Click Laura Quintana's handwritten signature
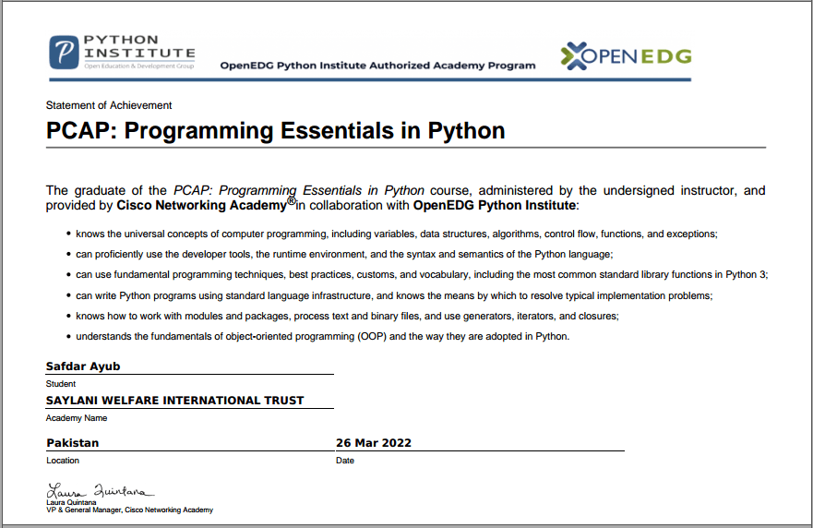813x528 pixels. tap(100, 491)
